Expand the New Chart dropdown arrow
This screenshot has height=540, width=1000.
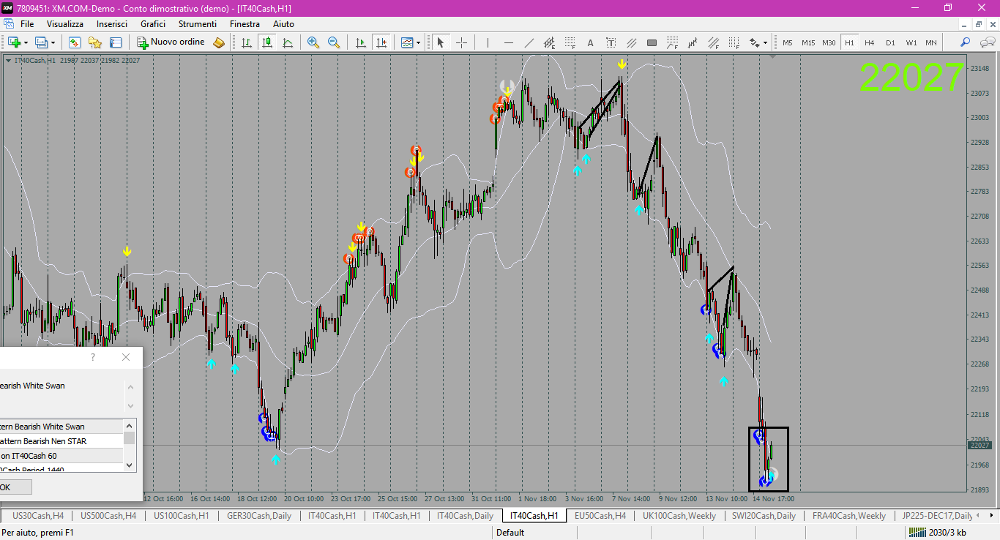26,42
